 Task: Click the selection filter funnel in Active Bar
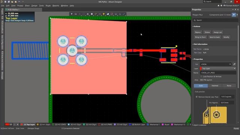(x=72, y=14)
